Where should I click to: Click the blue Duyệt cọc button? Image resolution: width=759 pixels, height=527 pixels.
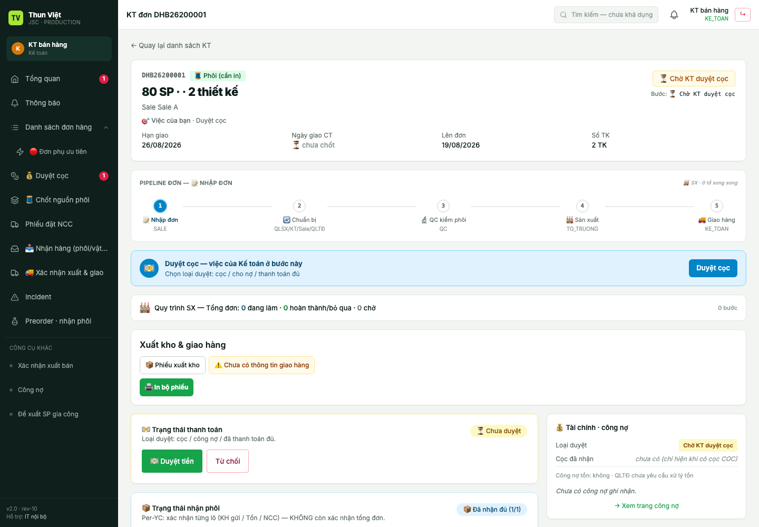(713, 268)
